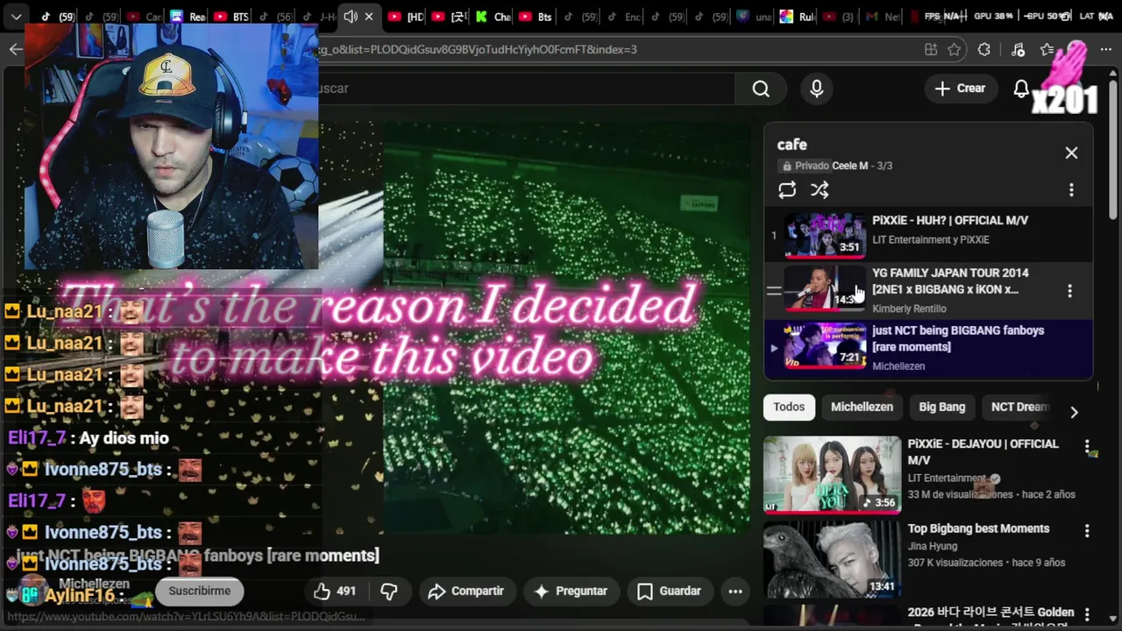The width and height of the screenshot is (1122, 631).
Task: Switch to the [HD YouTube browser tab
Action: pyautogui.click(x=406, y=17)
